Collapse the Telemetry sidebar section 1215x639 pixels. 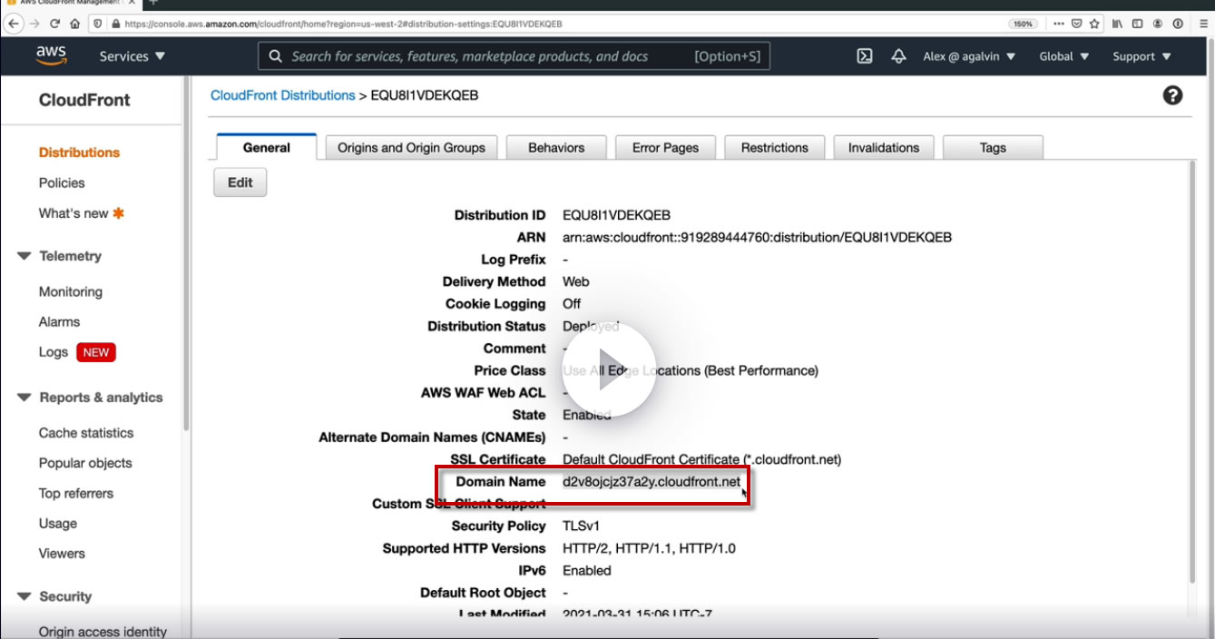click(x=24, y=257)
